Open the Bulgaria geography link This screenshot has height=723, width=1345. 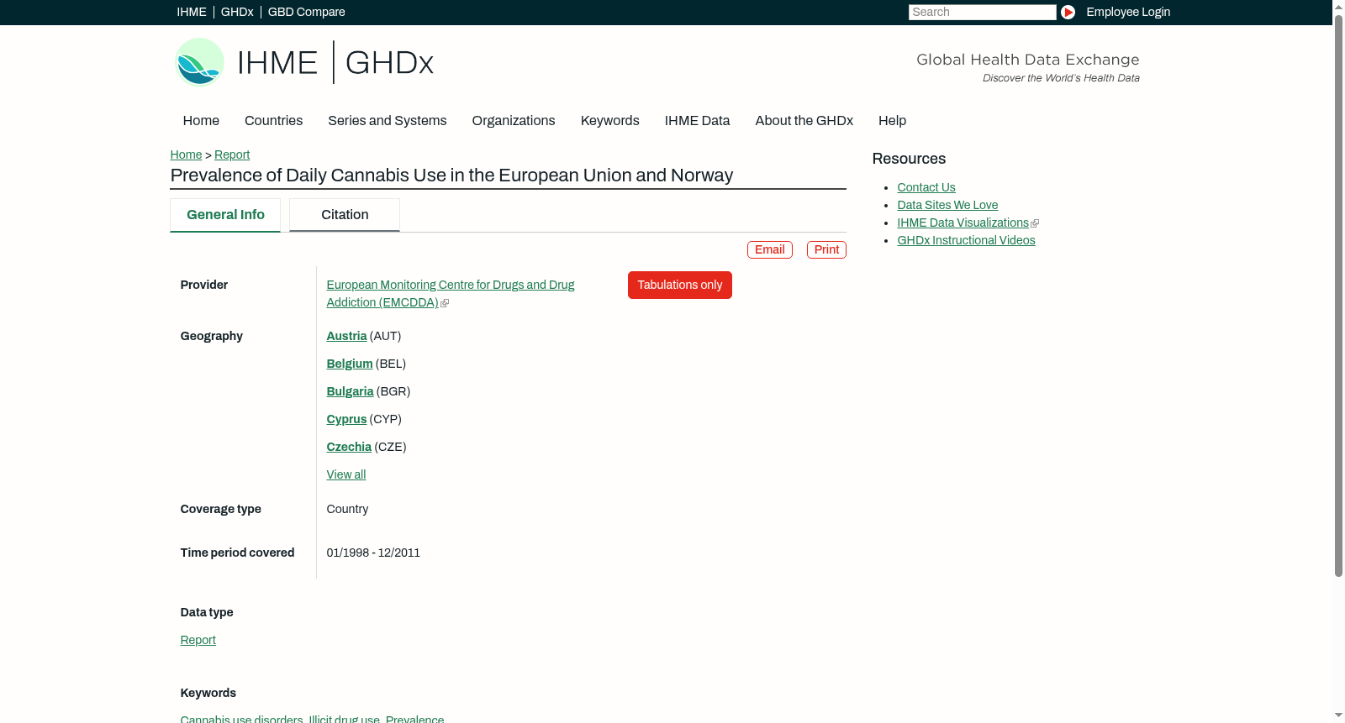pyautogui.click(x=350, y=391)
